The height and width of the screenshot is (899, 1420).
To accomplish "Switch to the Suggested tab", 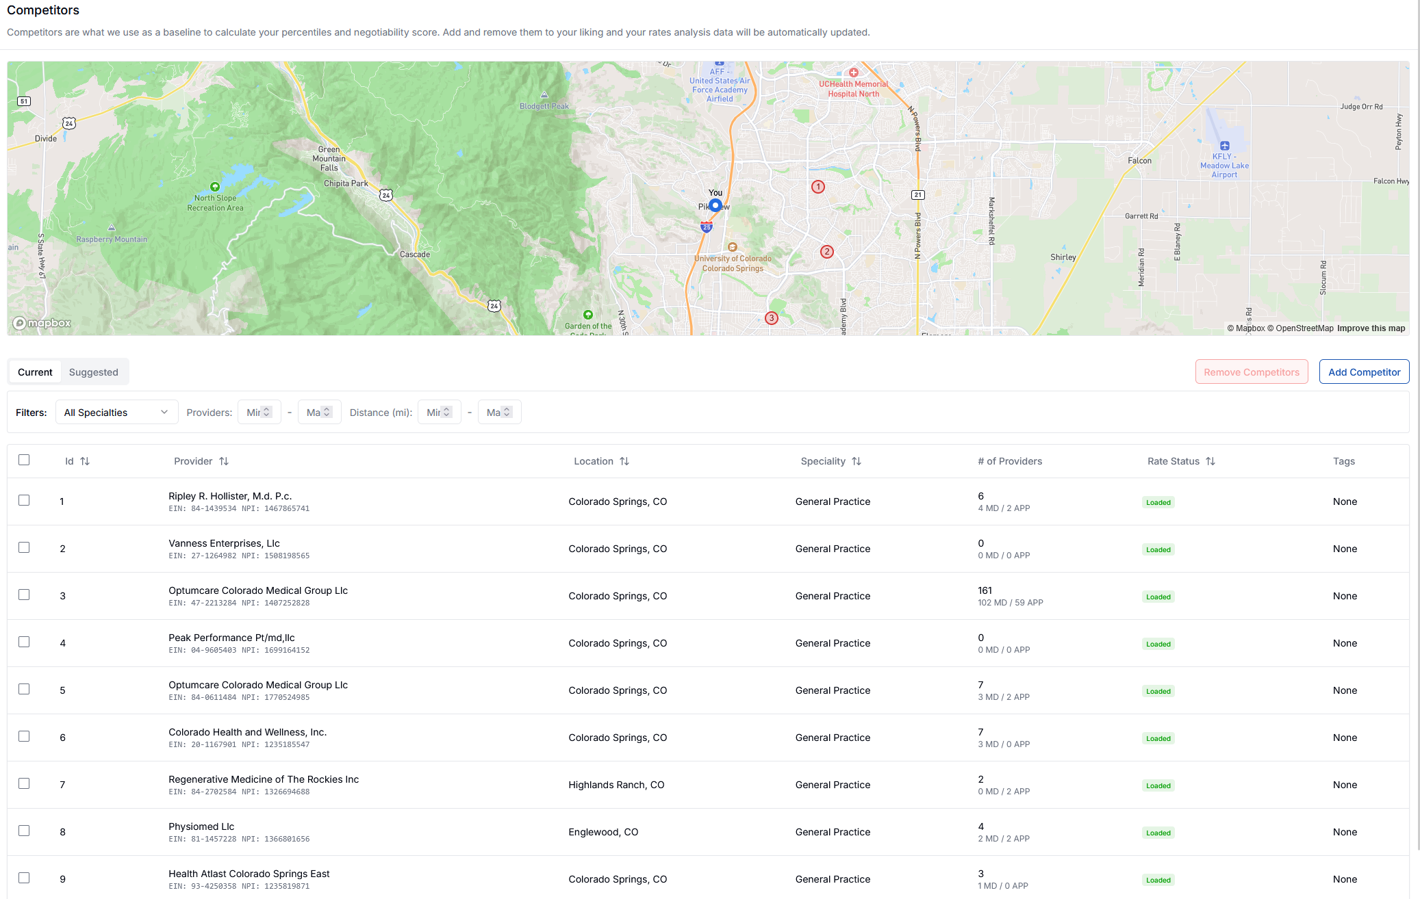I will pyautogui.click(x=94, y=372).
